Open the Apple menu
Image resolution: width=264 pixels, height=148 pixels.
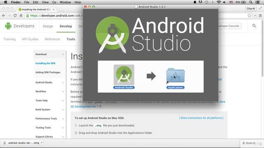(5, 2)
